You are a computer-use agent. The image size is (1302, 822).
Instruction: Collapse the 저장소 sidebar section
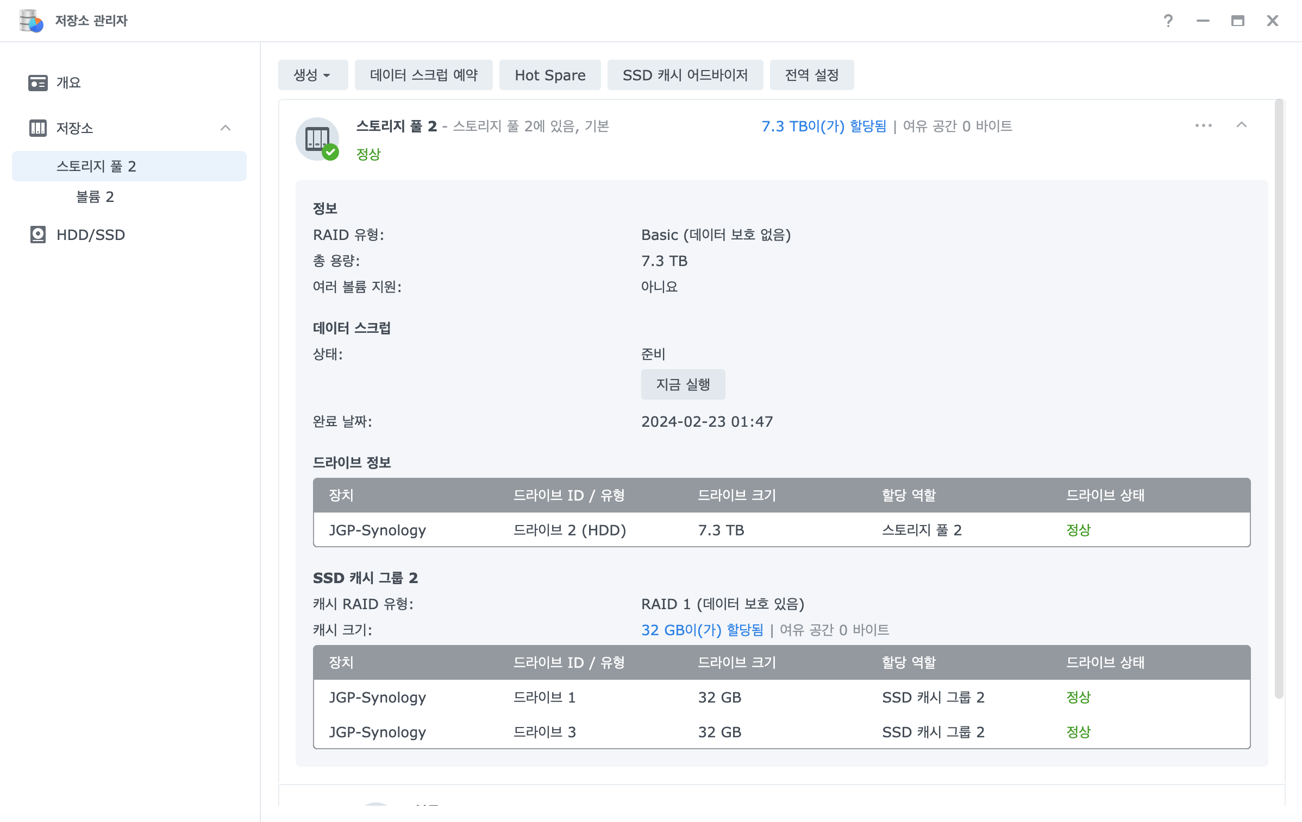[226, 128]
